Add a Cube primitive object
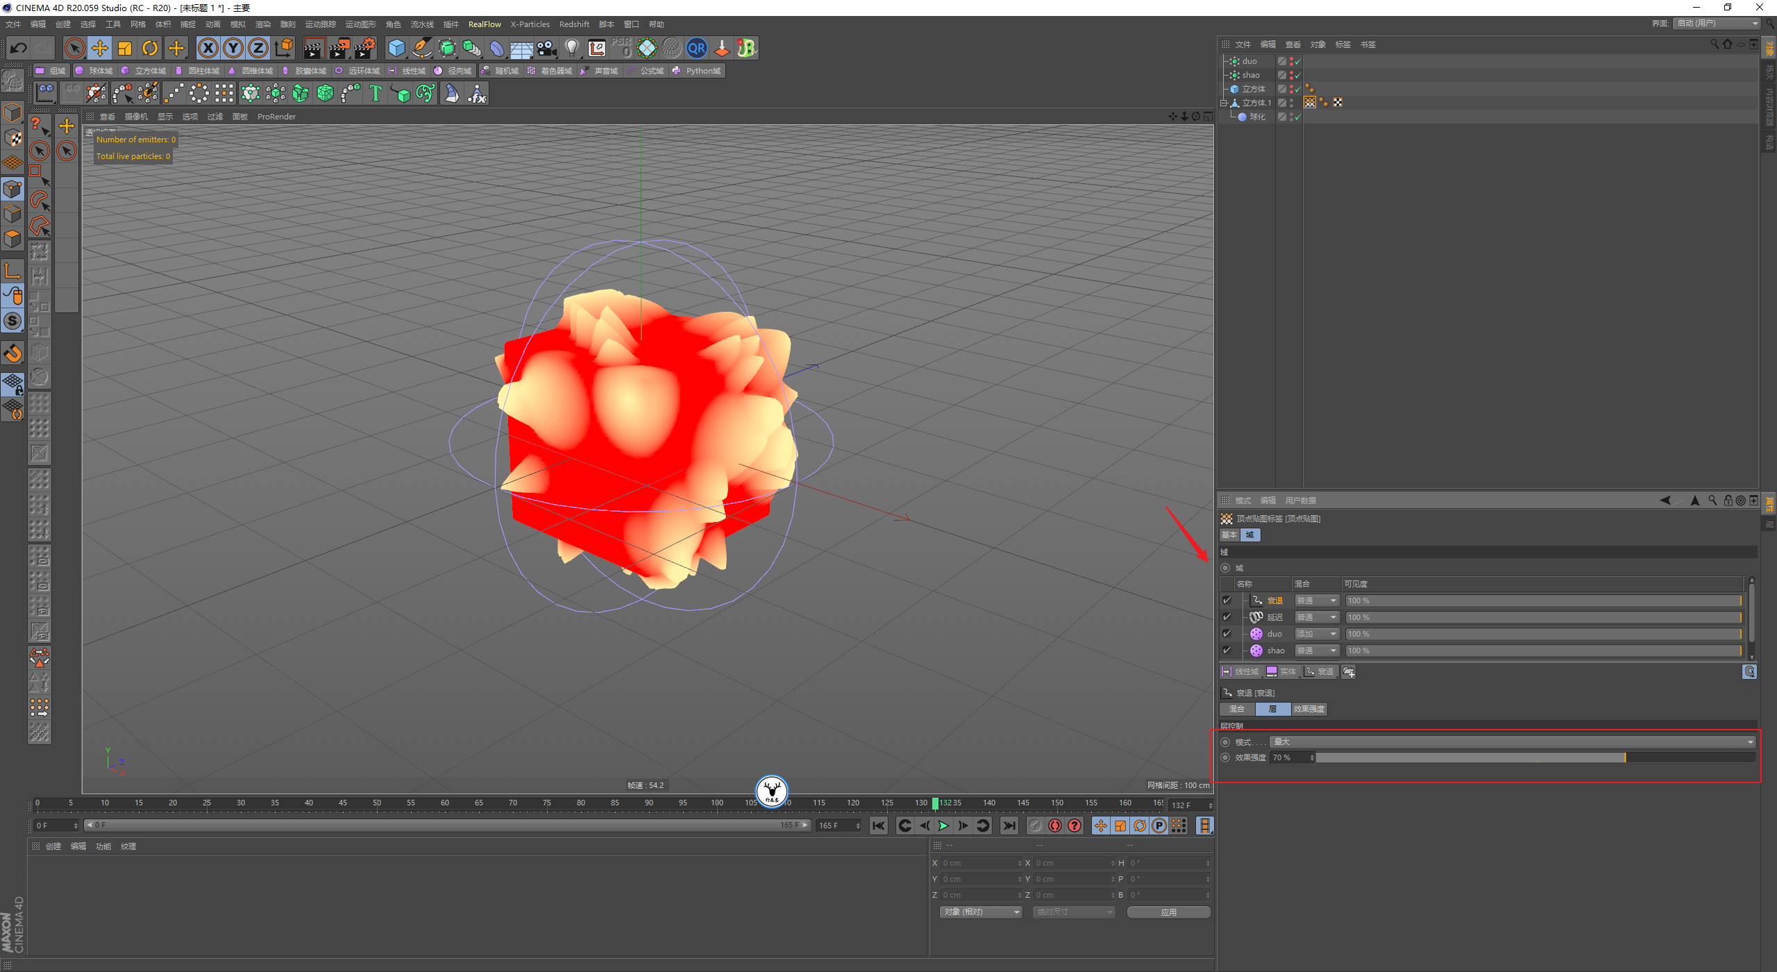The image size is (1777, 972). 396,48
